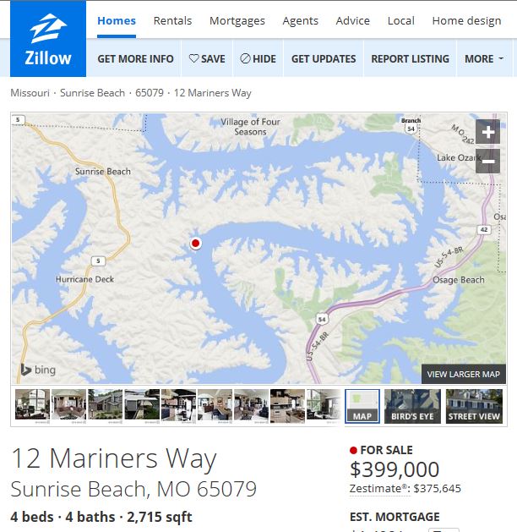
Task: Zoom out the map with minus button
Action: (487, 162)
